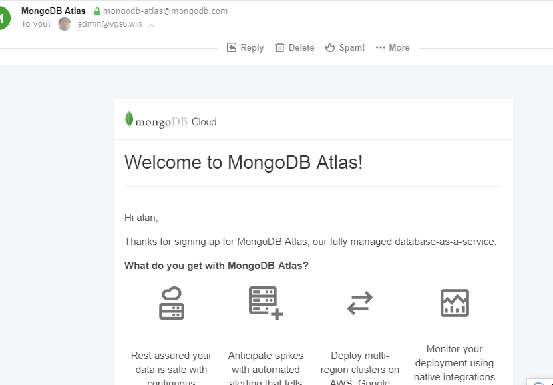This screenshot has height=385, width=553.
Task: Click the monitoring chart icon
Action: pos(455,303)
